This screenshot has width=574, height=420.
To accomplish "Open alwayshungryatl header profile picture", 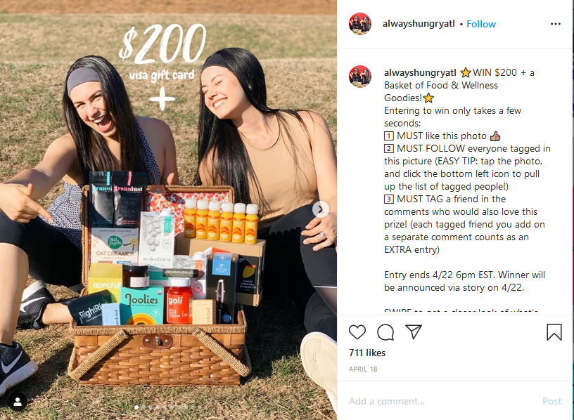I will tap(360, 24).
